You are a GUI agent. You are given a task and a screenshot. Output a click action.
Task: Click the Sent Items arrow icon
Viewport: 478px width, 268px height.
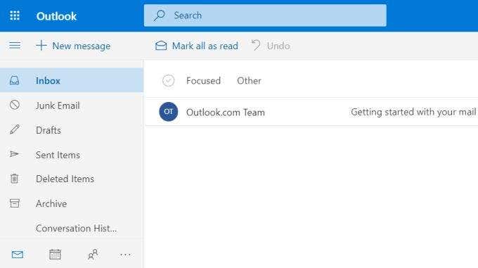14,154
